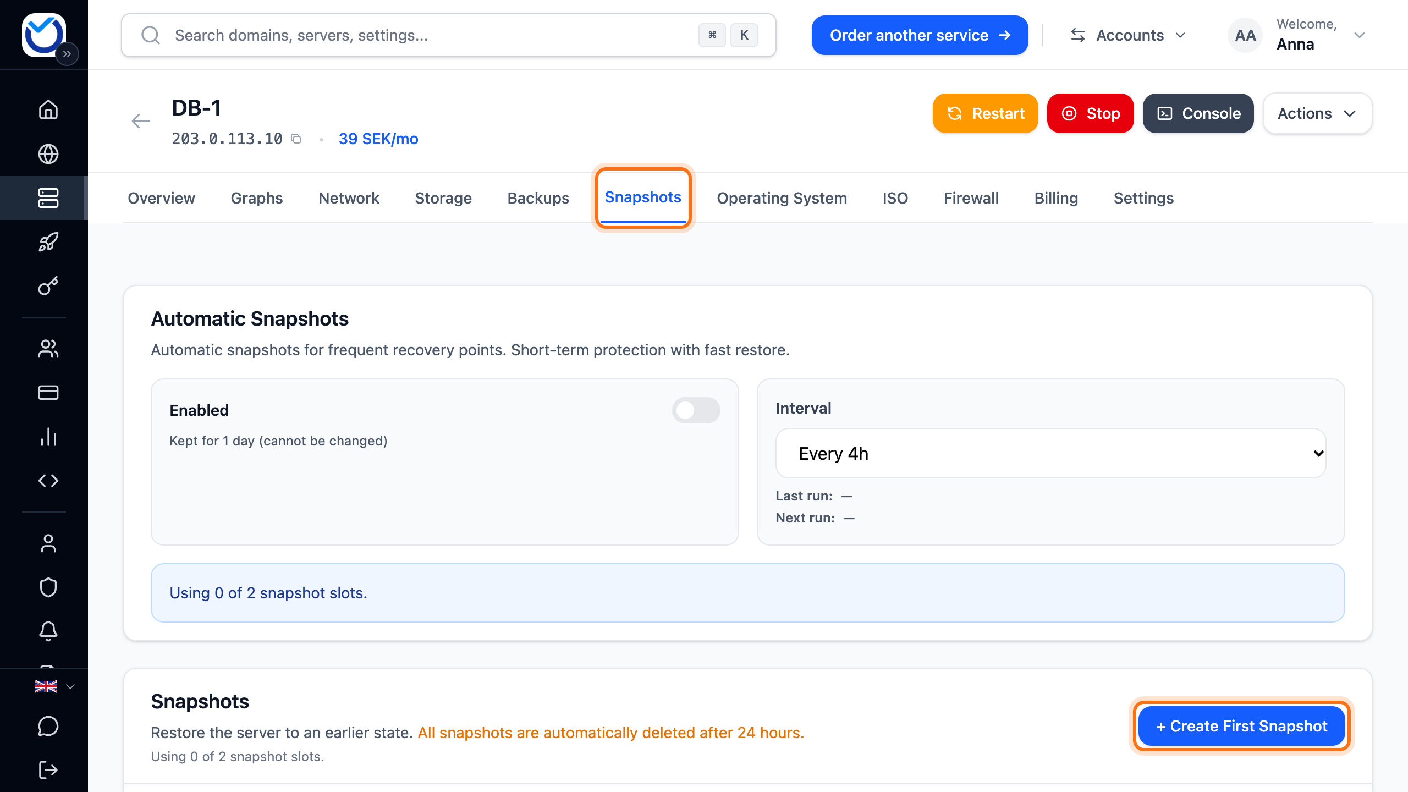The height and width of the screenshot is (792, 1408).
Task: Switch to the Billing tab
Action: [x=1056, y=198]
